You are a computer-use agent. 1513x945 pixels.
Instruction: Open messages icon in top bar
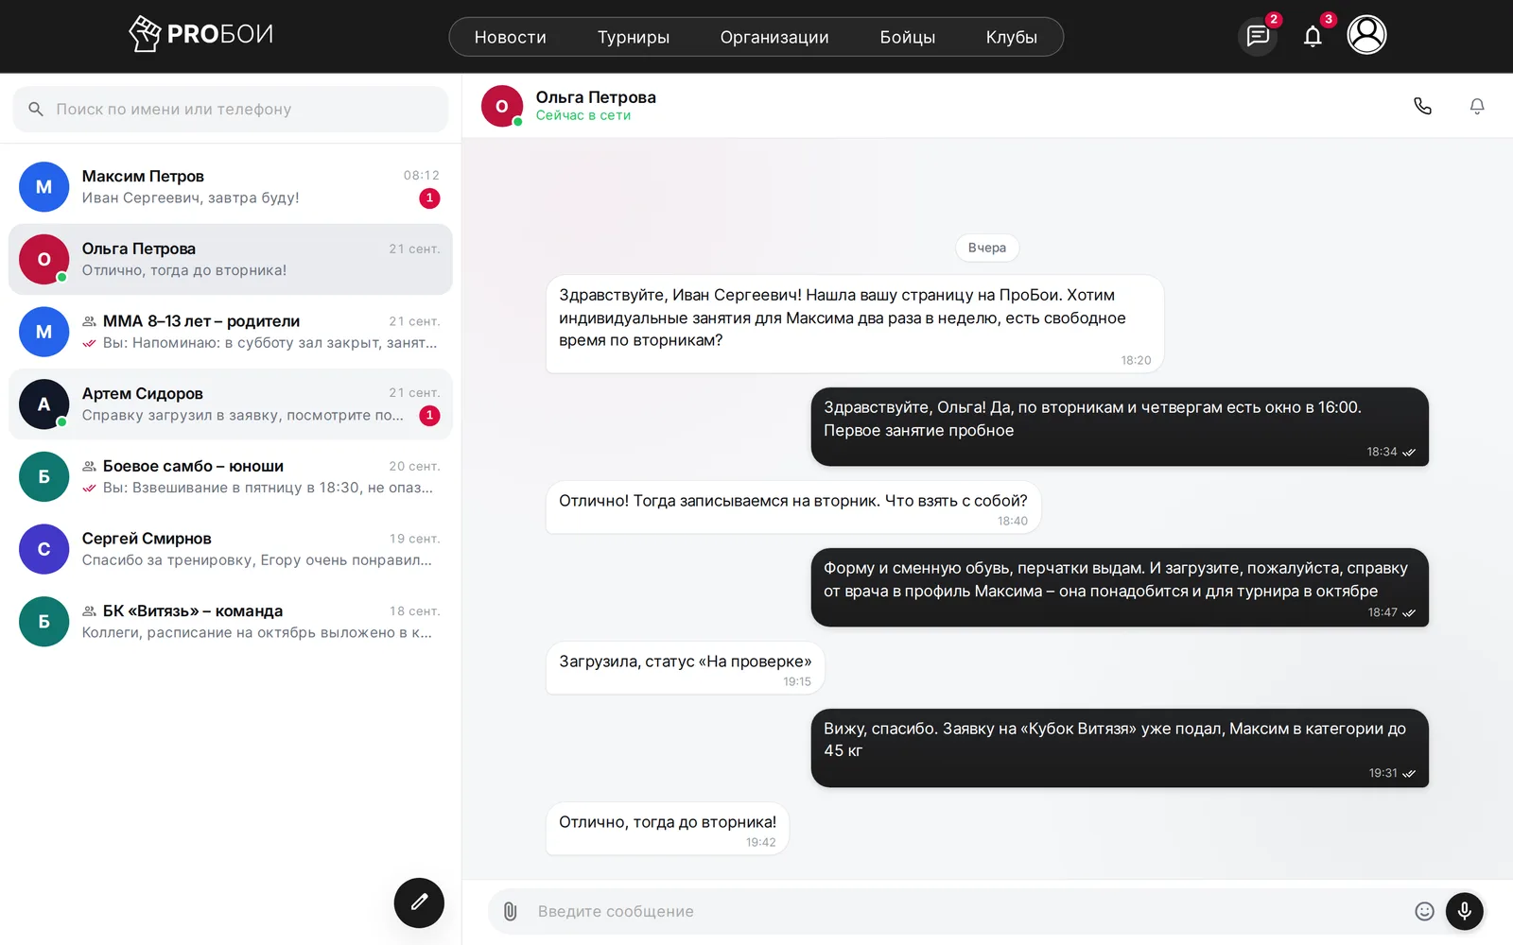coord(1258,36)
